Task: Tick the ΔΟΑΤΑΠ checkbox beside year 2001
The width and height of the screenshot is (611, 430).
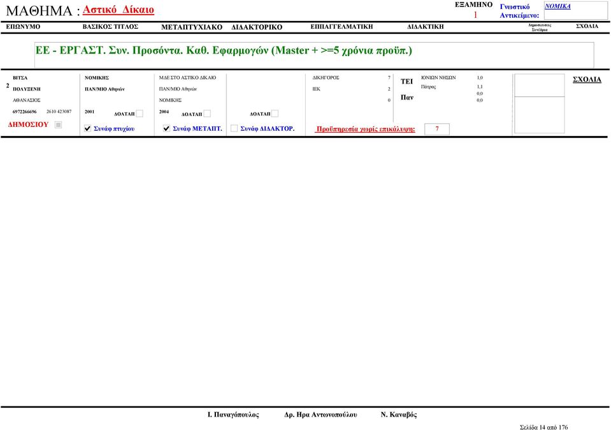Action: tap(140, 114)
